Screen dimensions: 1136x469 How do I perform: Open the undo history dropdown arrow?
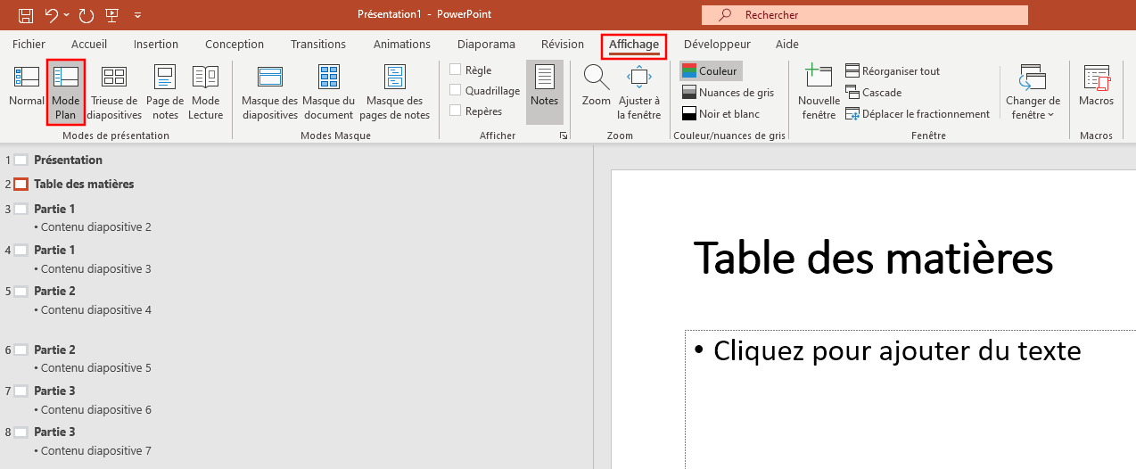68,15
